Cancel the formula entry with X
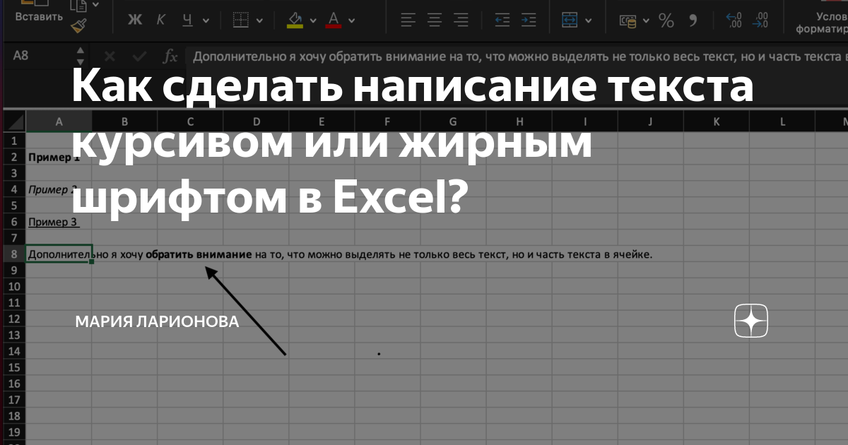 tap(110, 57)
